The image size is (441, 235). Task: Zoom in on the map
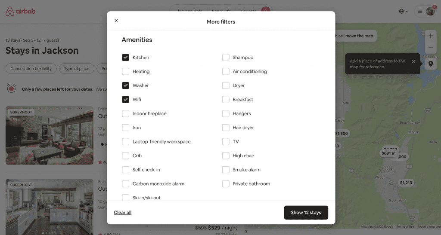tap(431, 36)
